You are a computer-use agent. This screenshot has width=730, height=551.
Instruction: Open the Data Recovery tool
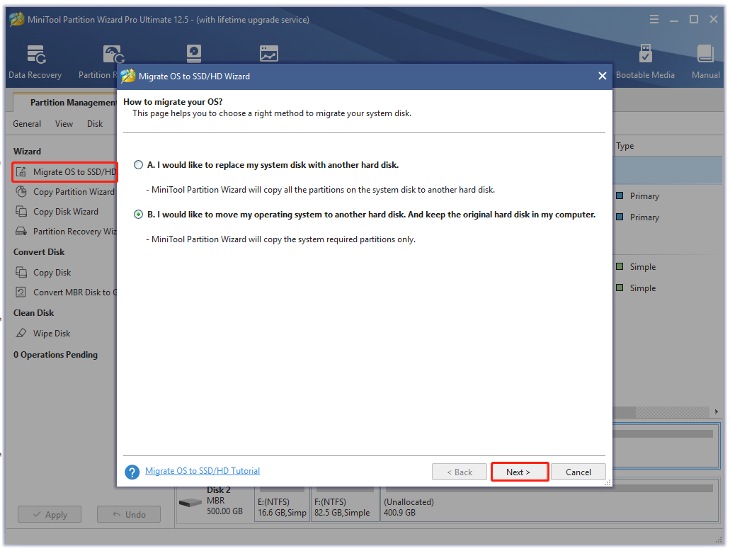(x=35, y=62)
